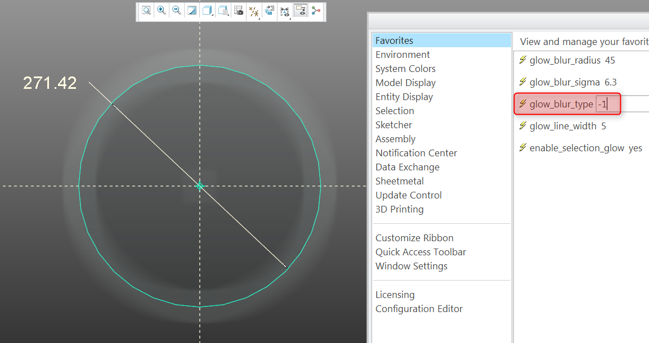The height and width of the screenshot is (343, 649).
Task: Select the Zoom Out tool
Action: coord(177,11)
